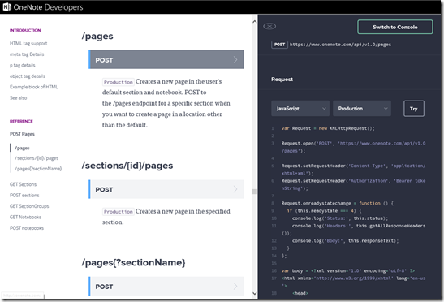Click code line 'var Request = new XMLHttpRequest();'
Viewport: 444px width, 302px height.
click(328, 128)
